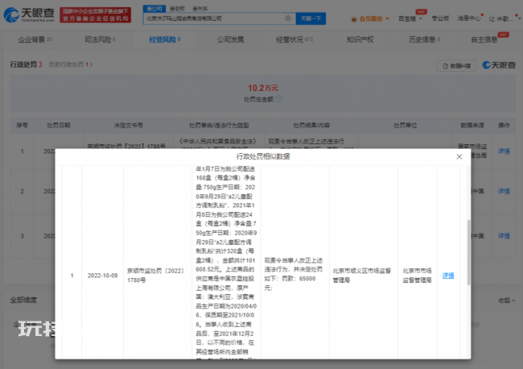523x369 pixels.
Task: Collapse the section with 收起
Action: [507, 301]
